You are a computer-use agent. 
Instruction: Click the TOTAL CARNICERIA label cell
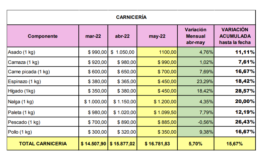tap(43, 144)
